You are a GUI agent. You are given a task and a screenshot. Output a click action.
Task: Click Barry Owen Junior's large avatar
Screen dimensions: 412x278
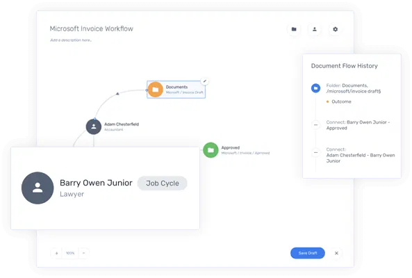coord(38,188)
